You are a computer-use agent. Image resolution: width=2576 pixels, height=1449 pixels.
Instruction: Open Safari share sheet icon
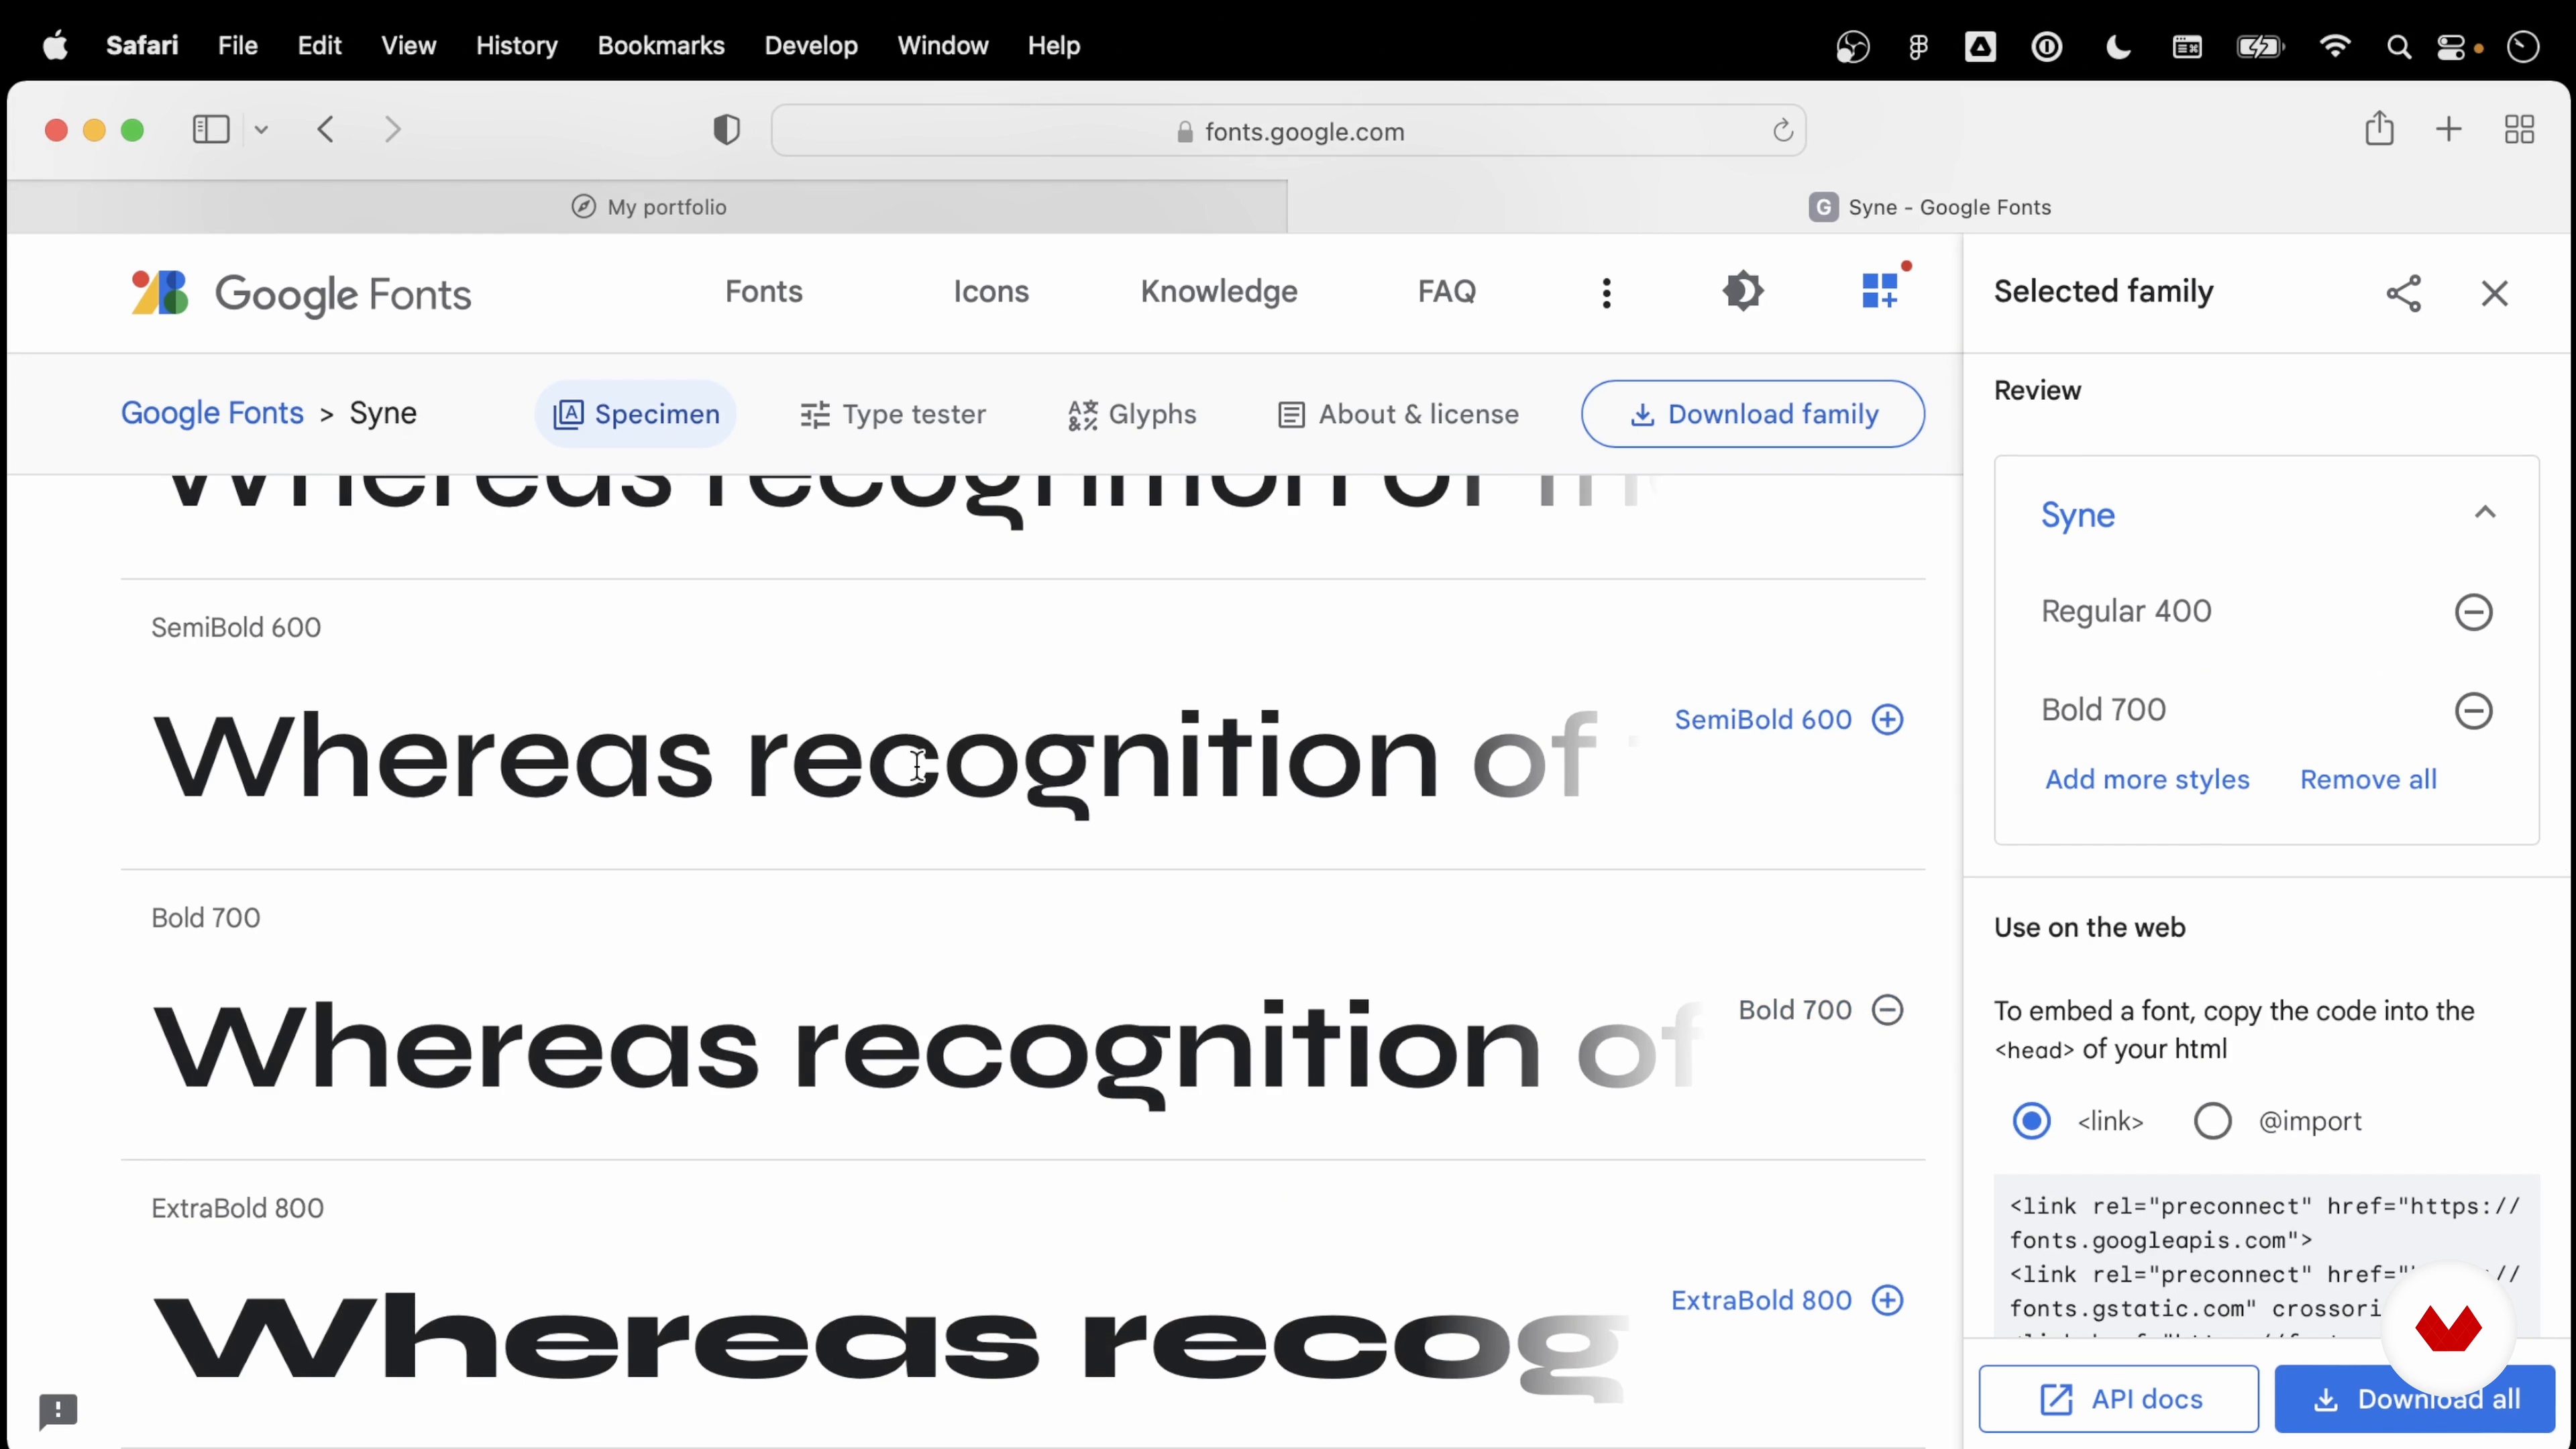[2379, 129]
